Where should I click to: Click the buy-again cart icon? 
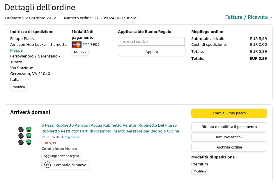click(47, 165)
